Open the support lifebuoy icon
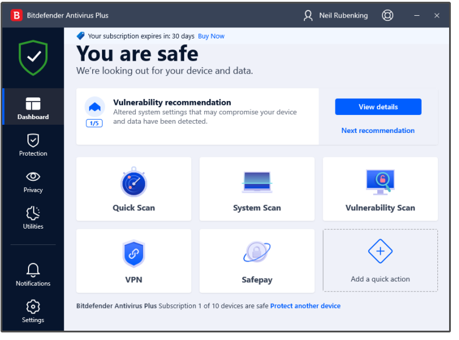 pos(387,15)
